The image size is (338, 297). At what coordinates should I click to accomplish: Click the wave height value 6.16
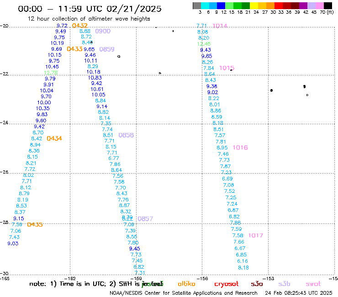coord(243,261)
